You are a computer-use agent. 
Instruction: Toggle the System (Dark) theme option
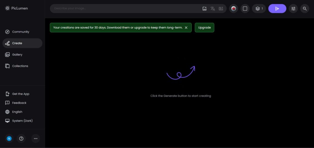pos(22,121)
